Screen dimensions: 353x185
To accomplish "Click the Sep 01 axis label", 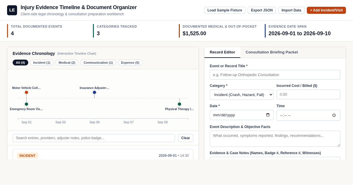I will 26,122.
